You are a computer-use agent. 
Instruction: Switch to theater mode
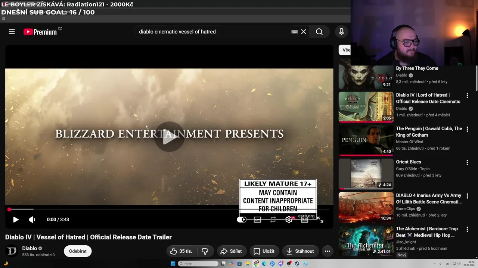pyautogui.click(x=304, y=220)
